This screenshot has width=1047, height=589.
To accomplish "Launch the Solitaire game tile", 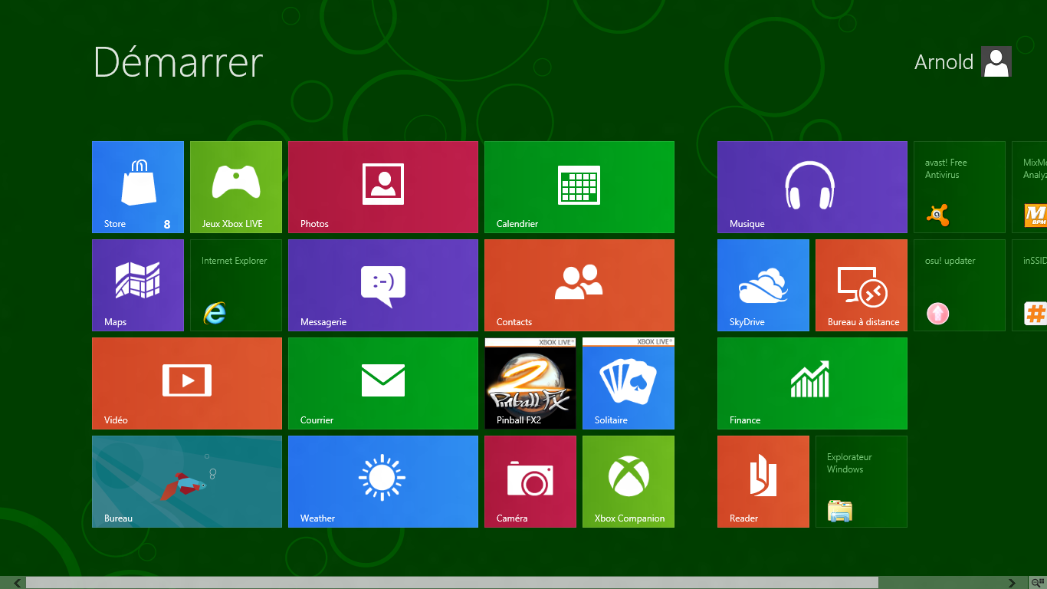I will point(629,383).
